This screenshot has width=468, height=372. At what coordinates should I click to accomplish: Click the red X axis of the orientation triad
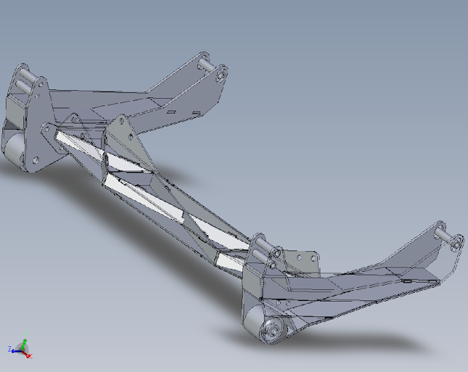[27, 354]
